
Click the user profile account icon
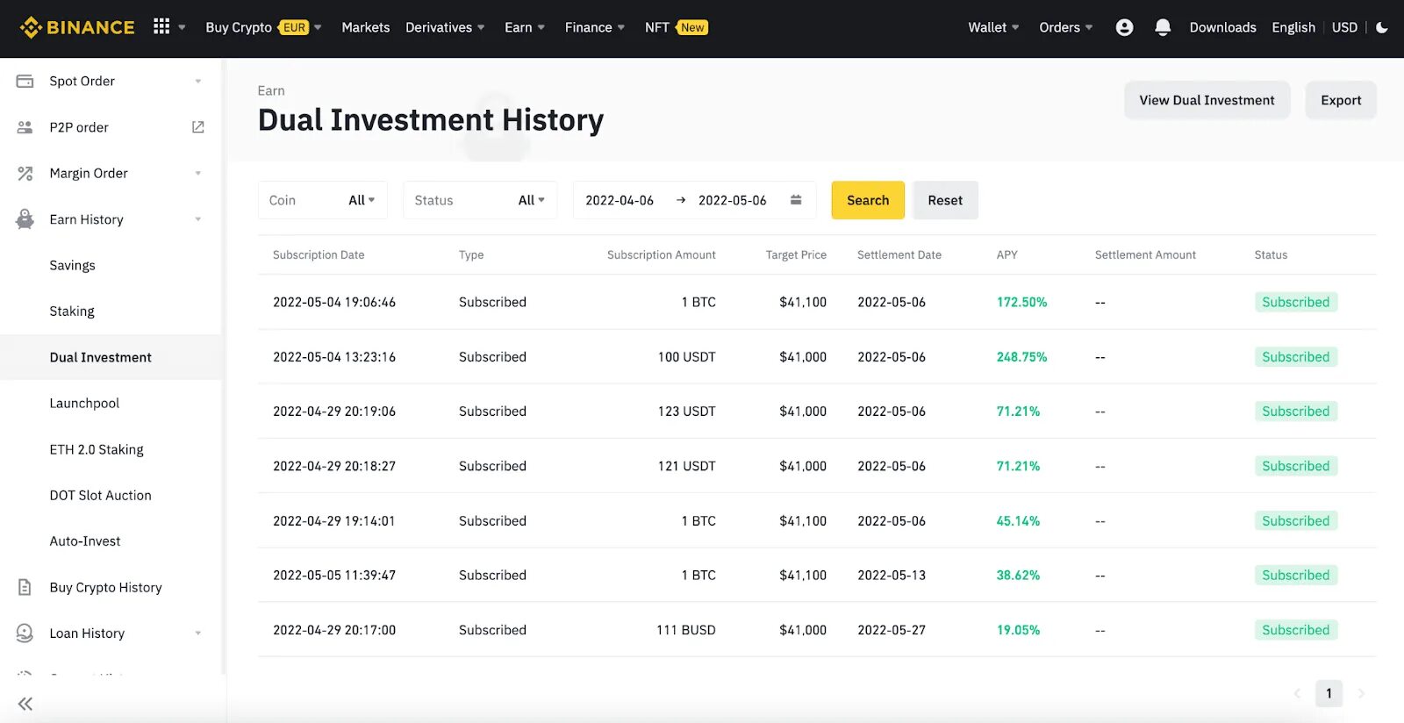click(1124, 27)
